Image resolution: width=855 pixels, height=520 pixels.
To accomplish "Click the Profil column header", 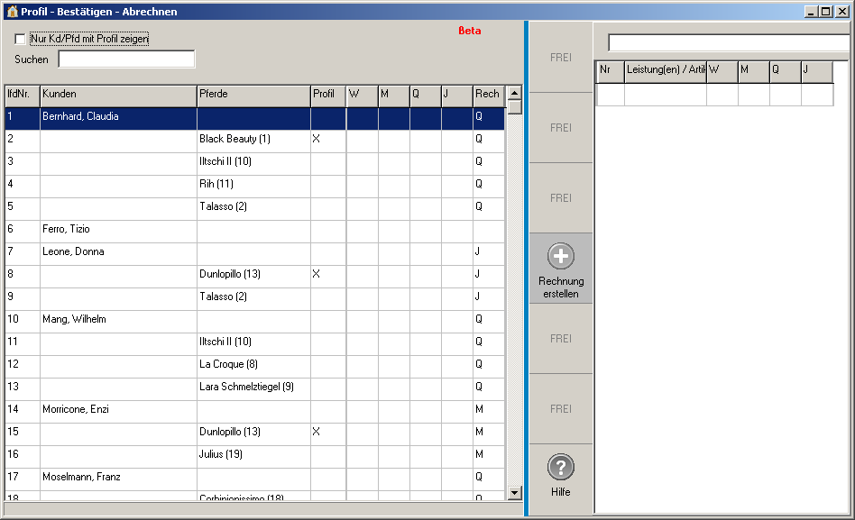I will 327,95.
